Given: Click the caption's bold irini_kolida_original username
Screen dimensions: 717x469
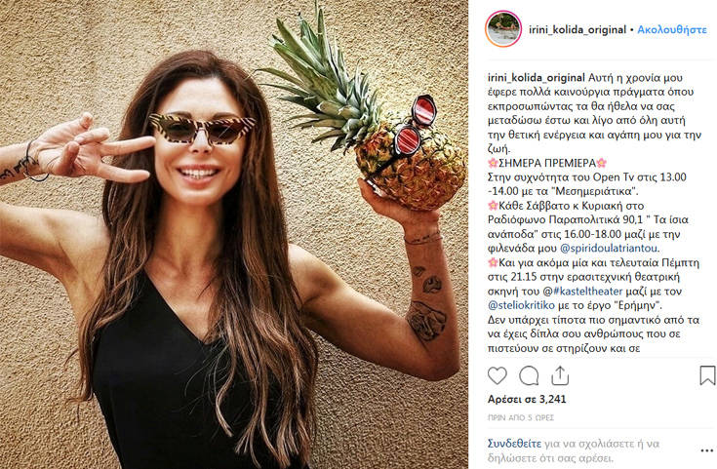Looking at the screenshot, I should coord(537,77).
